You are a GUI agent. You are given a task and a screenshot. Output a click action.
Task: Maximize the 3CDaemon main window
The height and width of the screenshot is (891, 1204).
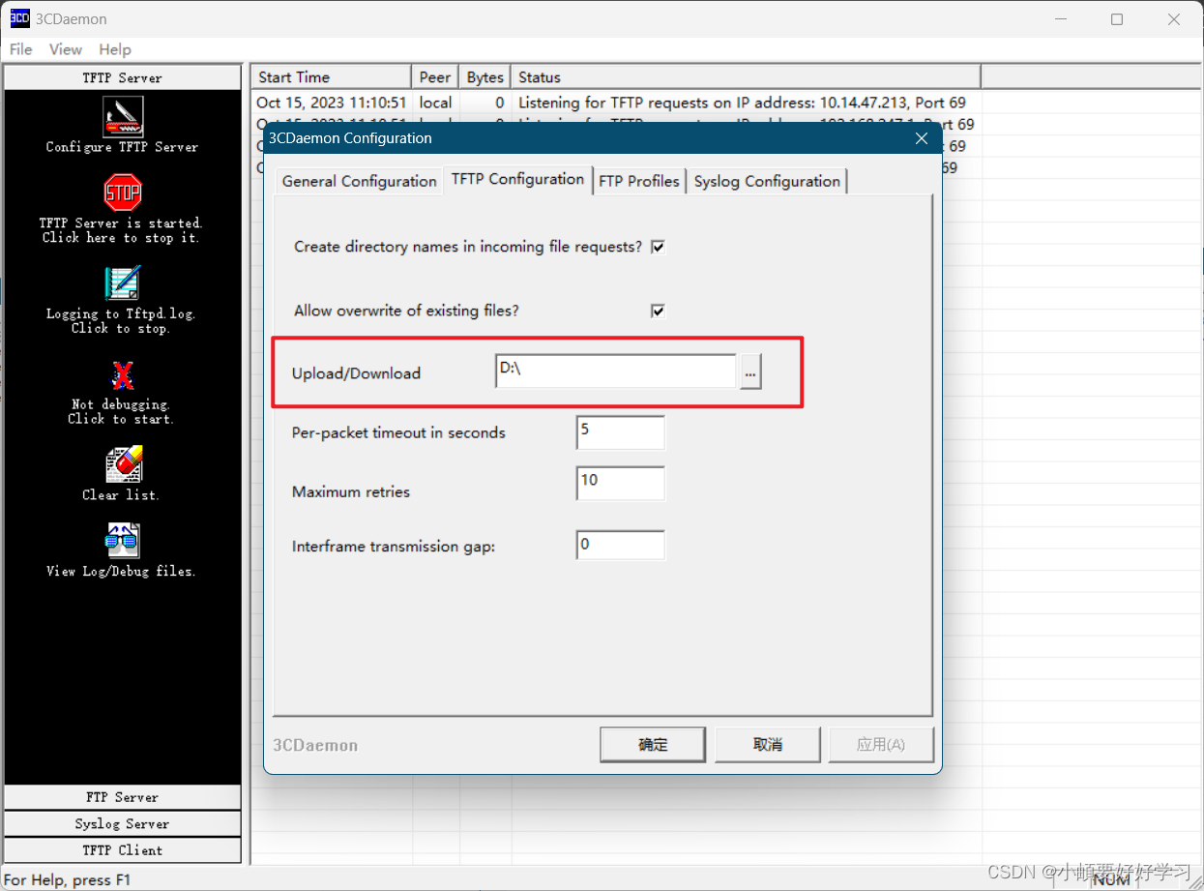pos(1117,19)
